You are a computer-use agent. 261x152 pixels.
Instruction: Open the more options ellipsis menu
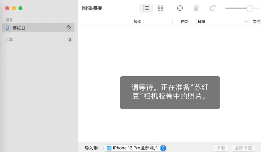point(180,8)
